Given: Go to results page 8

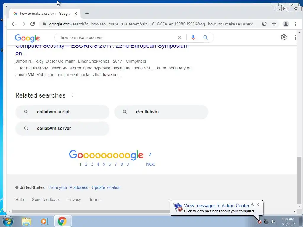Looking at the screenshot, I should pos(122,164).
